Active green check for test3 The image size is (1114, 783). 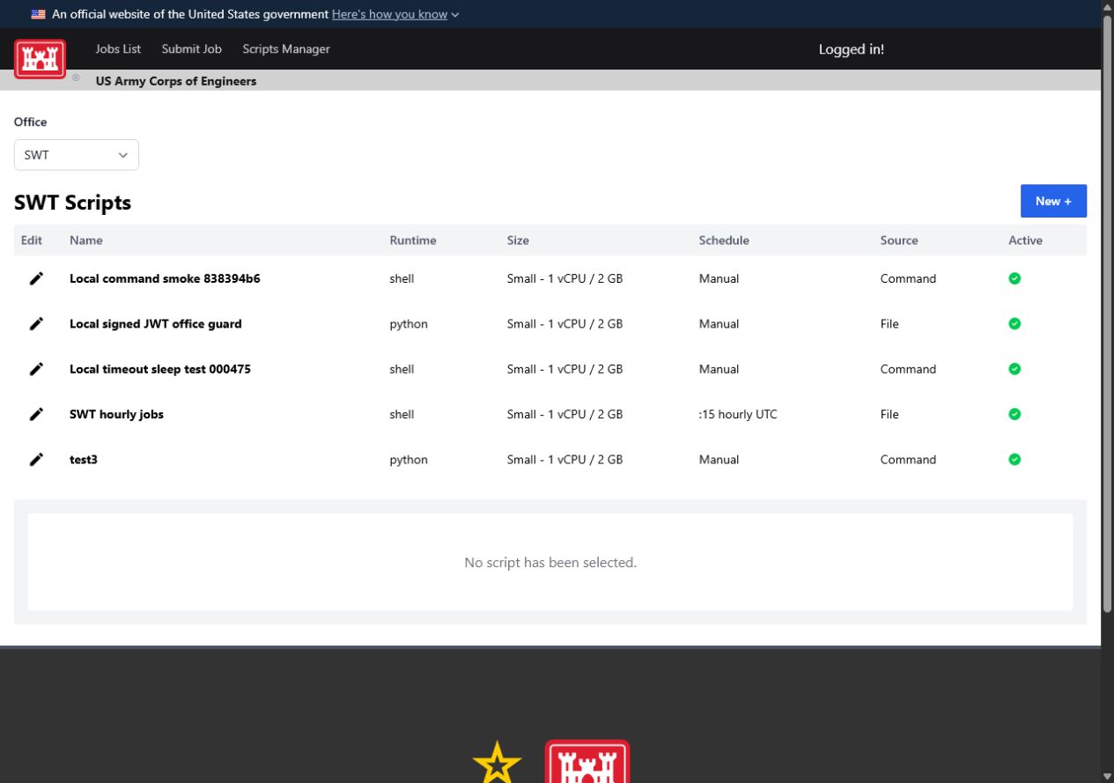[1014, 460]
